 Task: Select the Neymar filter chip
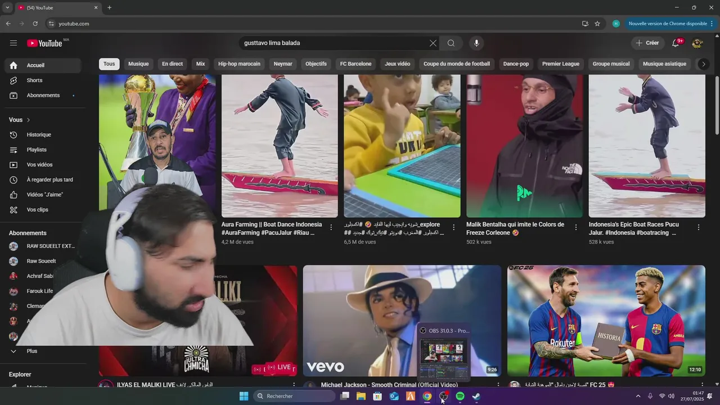[283, 64]
